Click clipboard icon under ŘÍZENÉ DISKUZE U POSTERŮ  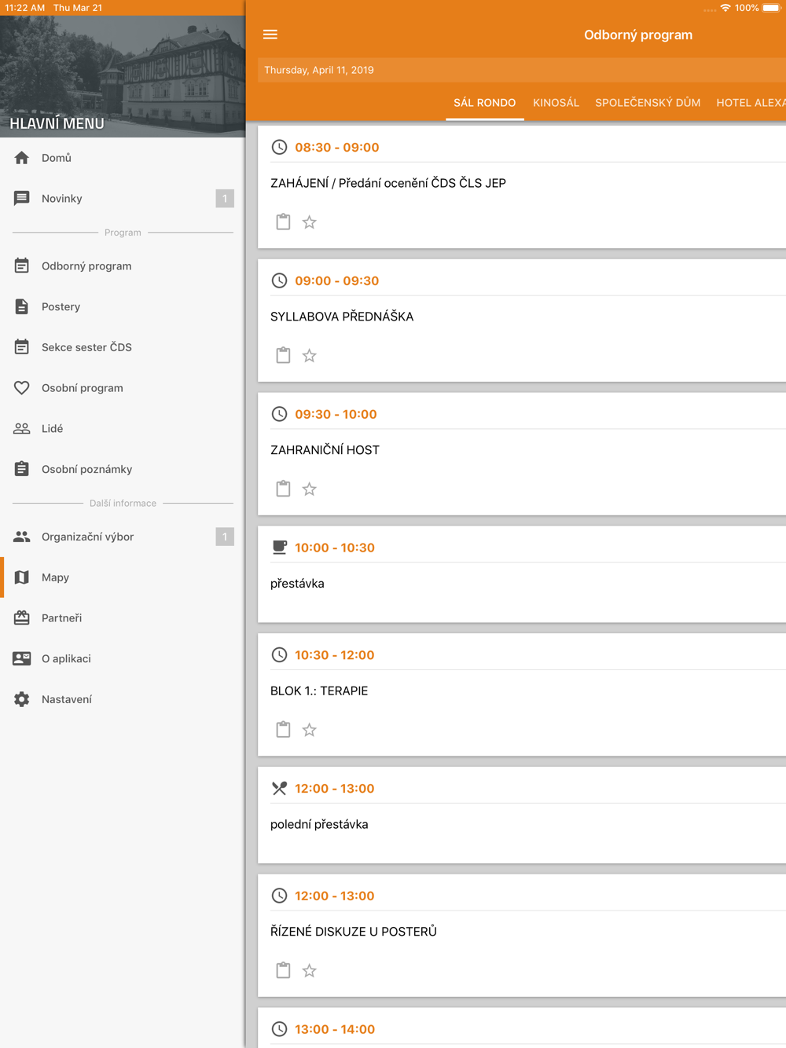pos(284,970)
